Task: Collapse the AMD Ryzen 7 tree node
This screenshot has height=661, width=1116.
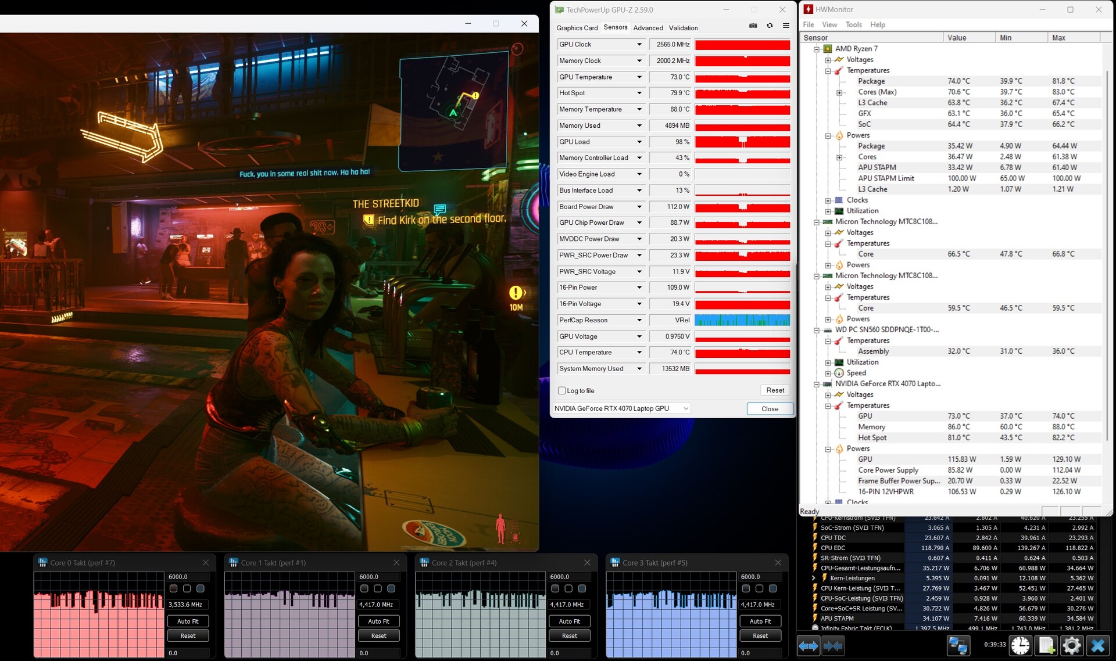Action: pyautogui.click(x=817, y=49)
